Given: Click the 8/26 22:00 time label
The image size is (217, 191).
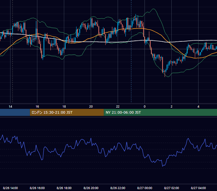Looking at the screenshot, I should [x=118, y=188].
